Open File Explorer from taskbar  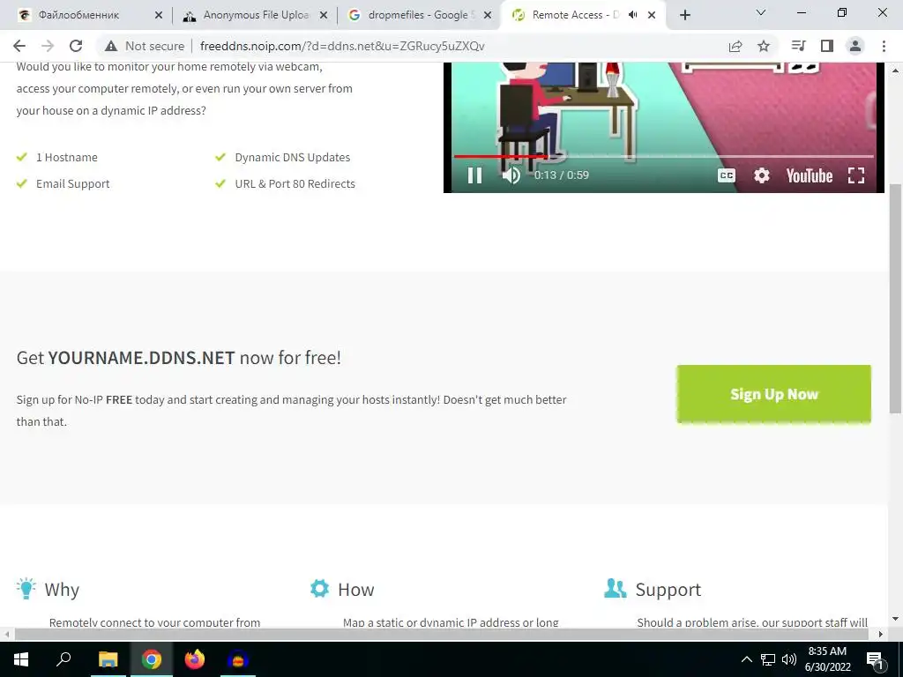(108, 659)
